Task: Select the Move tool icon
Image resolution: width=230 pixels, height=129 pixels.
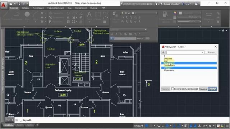Action: tap(50, 13)
